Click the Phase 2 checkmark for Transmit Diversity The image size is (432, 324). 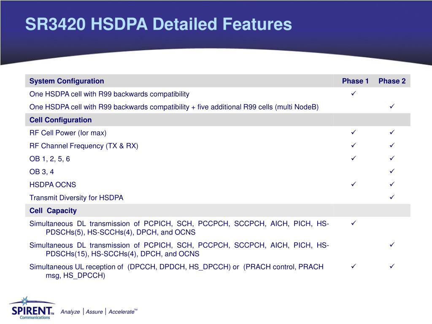click(x=392, y=197)
